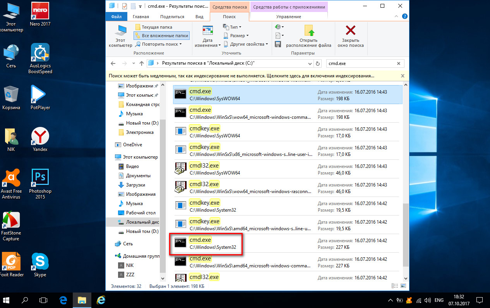Select the NIK user folder desktop icon
Image resolution: width=490 pixels, height=308 pixels.
(11, 139)
